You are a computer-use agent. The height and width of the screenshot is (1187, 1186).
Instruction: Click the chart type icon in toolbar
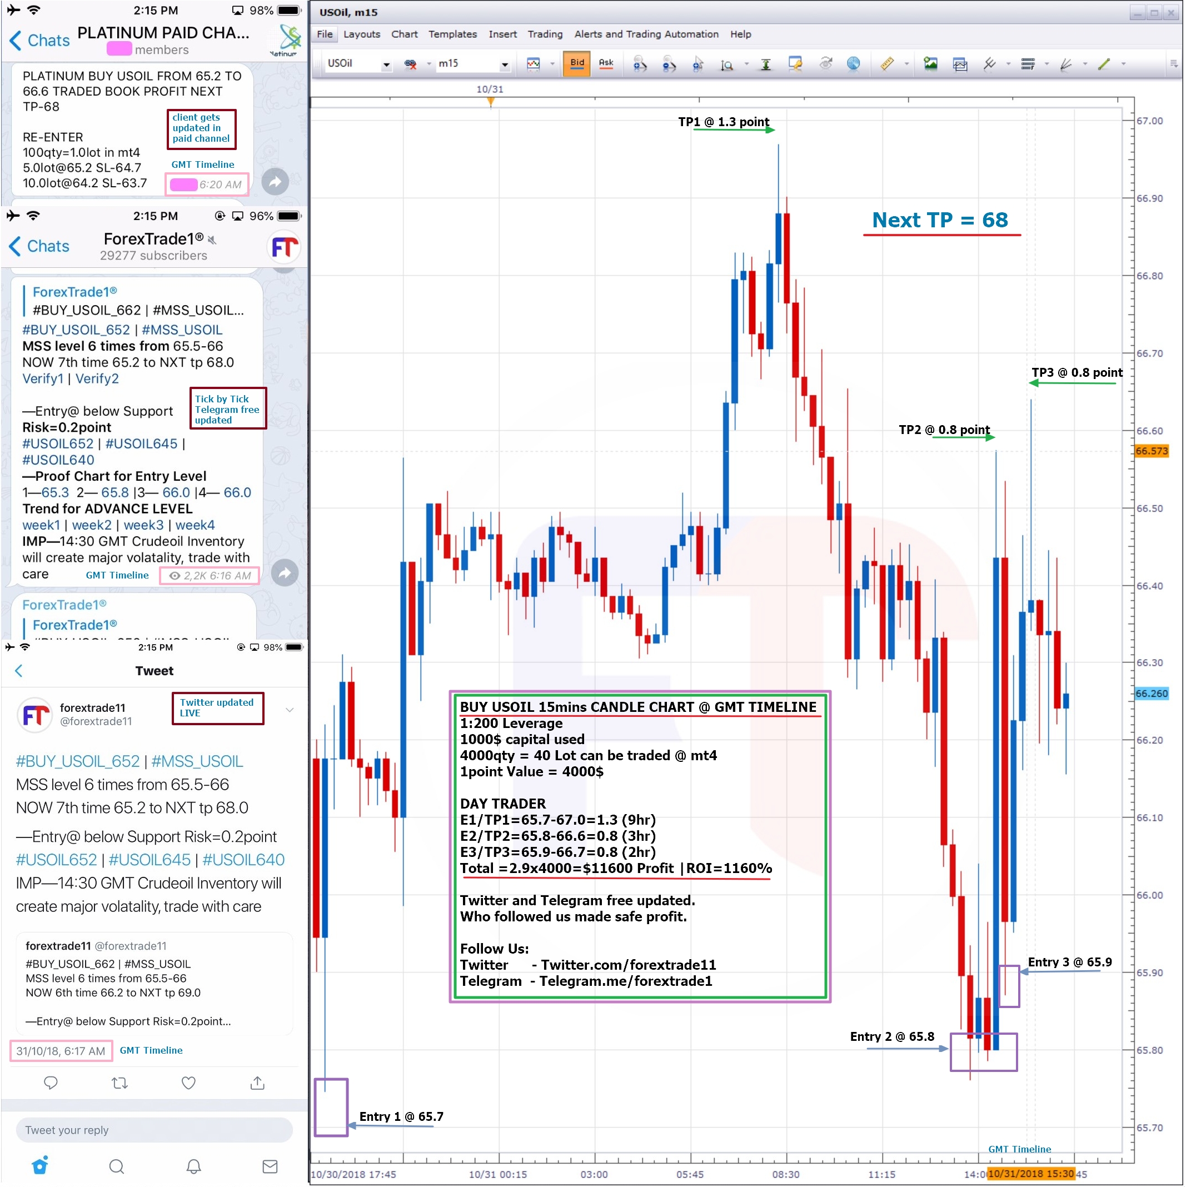(x=533, y=63)
